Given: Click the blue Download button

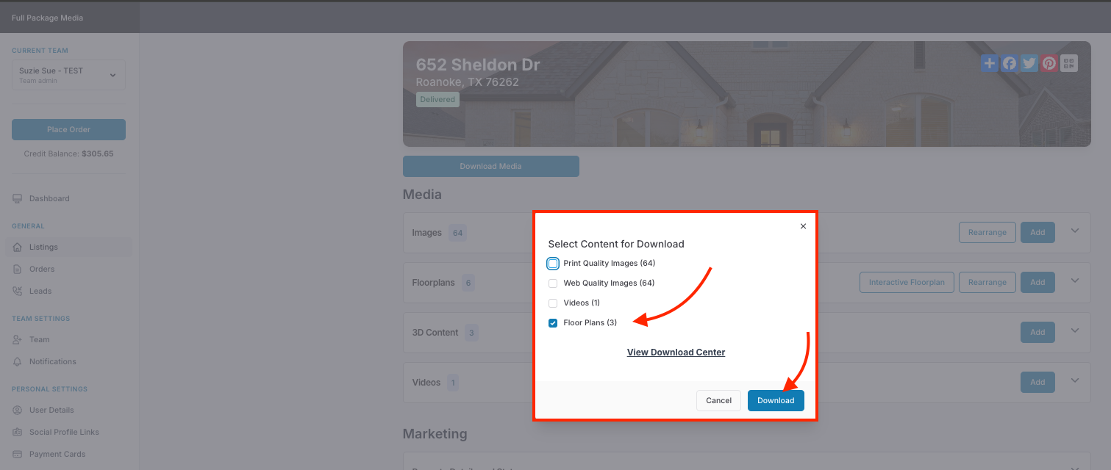Looking at the screenshot, I should point(776,400).
